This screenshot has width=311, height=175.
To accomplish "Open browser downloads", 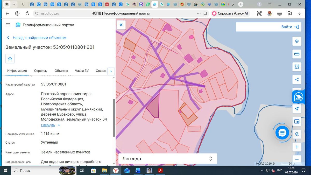I will [x=300, y=13].
